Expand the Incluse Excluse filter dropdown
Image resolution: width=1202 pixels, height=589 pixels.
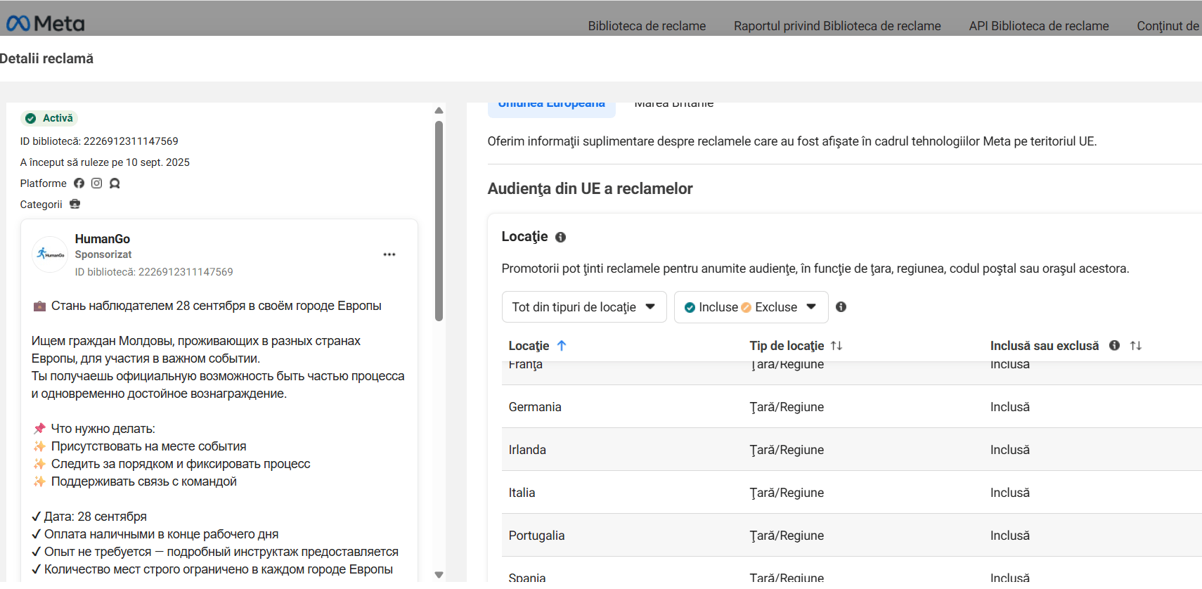click(x=751, y=307)
